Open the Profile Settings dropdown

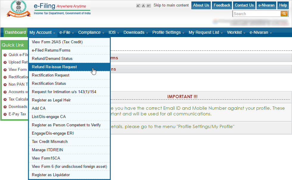(168, 33)
